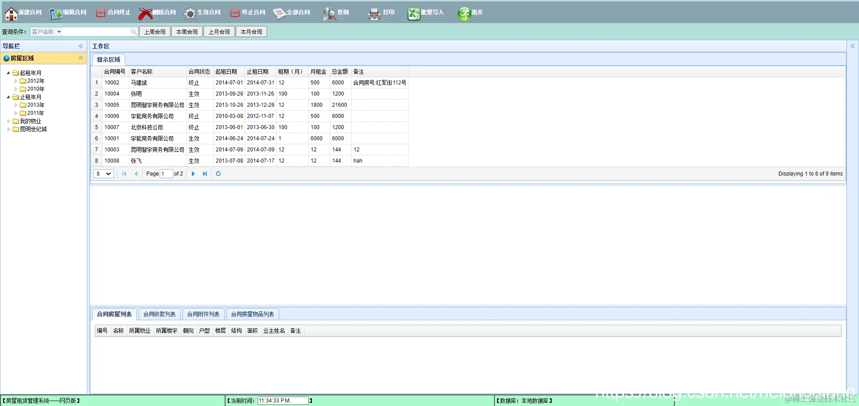The height and width of the screenshot is (406, 859).
Task: Expand the 2012年 tree node
Action: [16, 81]
